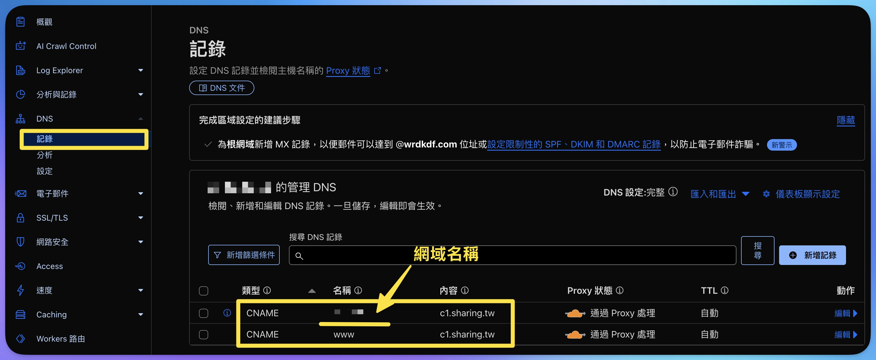Click the Caching storage icon
The height and width of the screenshot is (360, 876).
point(20,314)
